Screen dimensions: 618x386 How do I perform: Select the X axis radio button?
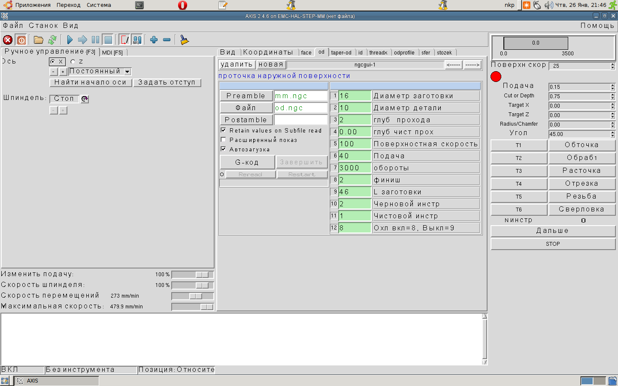[x=53, y=62]
